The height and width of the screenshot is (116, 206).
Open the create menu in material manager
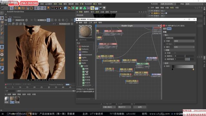point(9,94)
